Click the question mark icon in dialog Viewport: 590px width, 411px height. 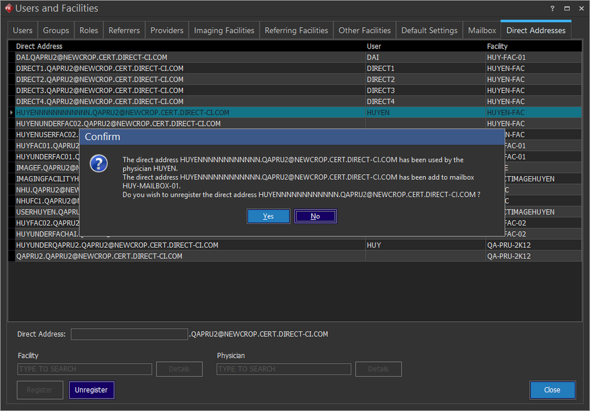[99, 164]
